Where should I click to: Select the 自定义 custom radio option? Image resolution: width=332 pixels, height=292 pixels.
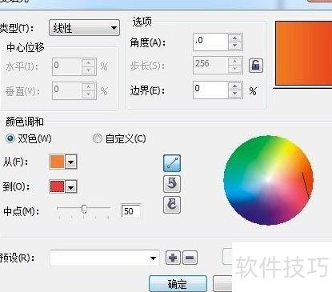coord(97,138)
